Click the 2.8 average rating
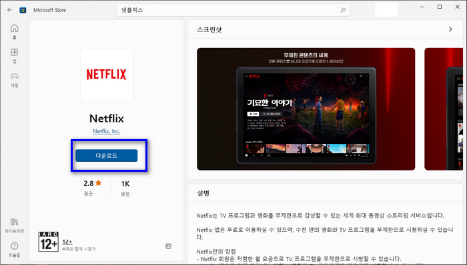This screenshot has height=265, width=467. pos(89,183)
